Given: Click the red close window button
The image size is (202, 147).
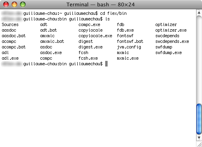Looking at the screenshot, I should pos(6,4).
